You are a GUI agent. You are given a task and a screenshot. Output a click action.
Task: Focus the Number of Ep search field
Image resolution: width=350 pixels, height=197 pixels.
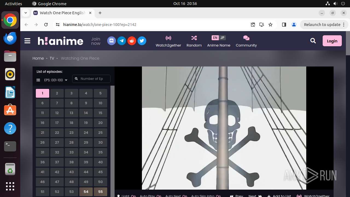[91, 79]
